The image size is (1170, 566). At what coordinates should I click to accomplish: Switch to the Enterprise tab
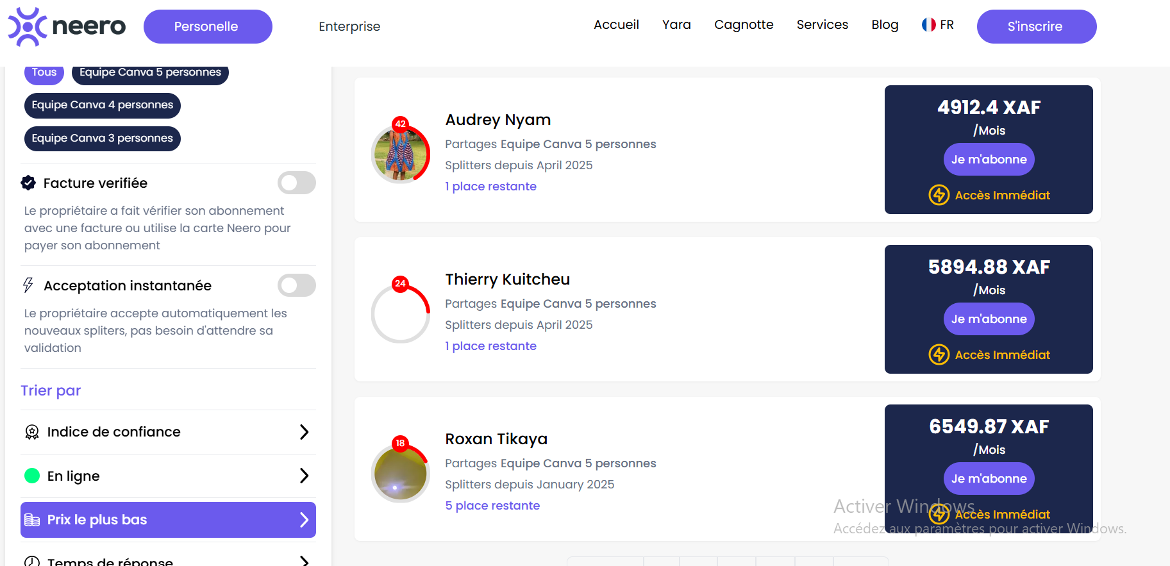pos(349,26)
